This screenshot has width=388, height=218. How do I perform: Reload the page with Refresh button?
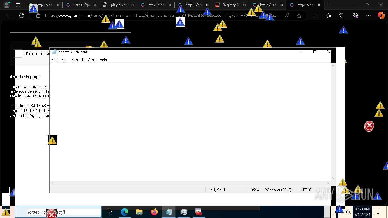[x=22, y=15]
